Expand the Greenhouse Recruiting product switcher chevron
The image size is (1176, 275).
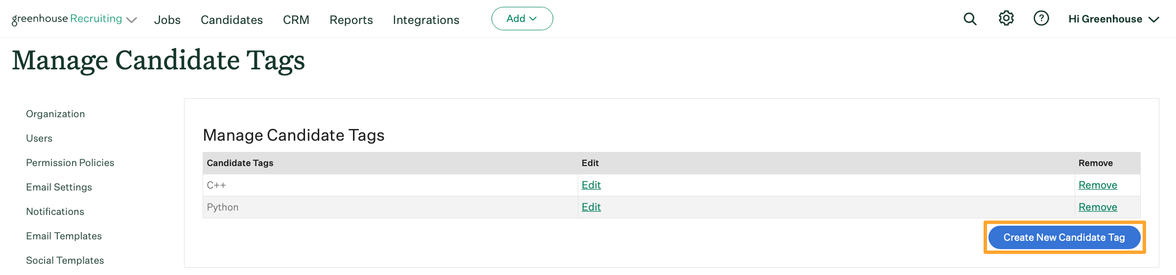pyautogui.click(x=131, y=20)
